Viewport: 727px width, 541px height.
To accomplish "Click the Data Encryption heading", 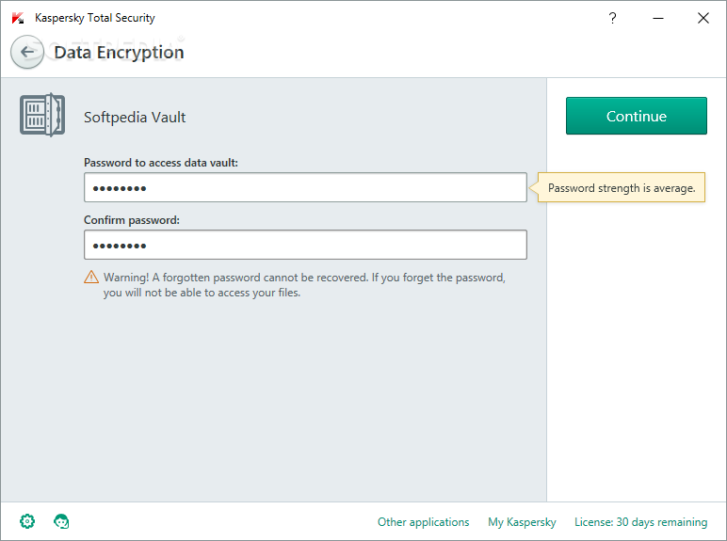I will click(119, 53).
